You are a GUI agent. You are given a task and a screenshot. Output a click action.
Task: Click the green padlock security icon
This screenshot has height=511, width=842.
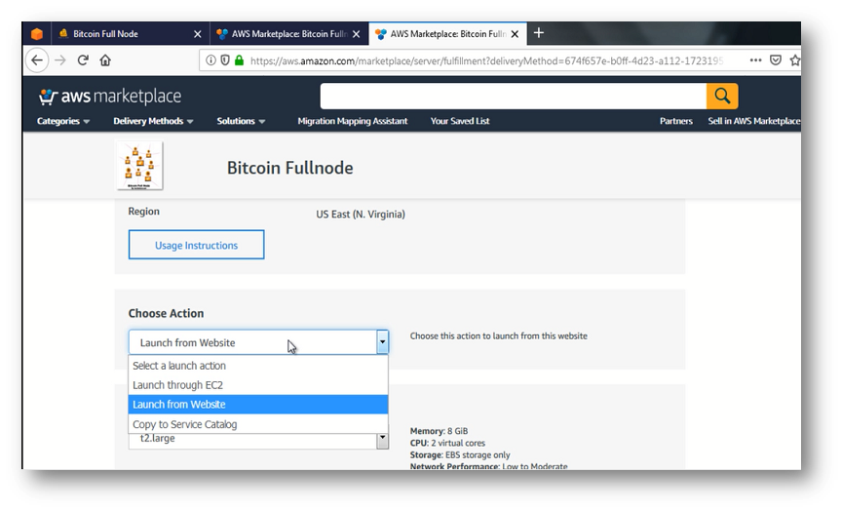point(240,60)
